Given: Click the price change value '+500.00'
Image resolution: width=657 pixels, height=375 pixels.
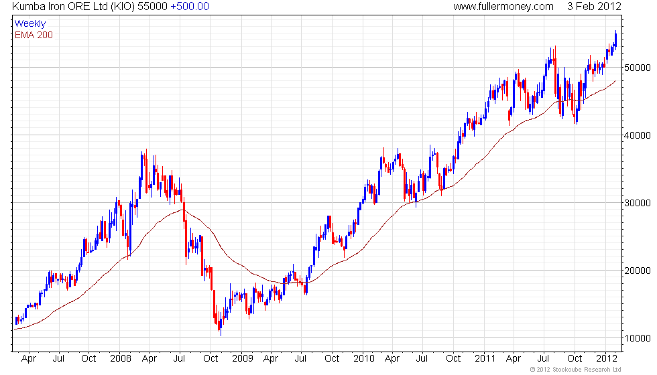Looking at the screenshot, I should [189, 7].
